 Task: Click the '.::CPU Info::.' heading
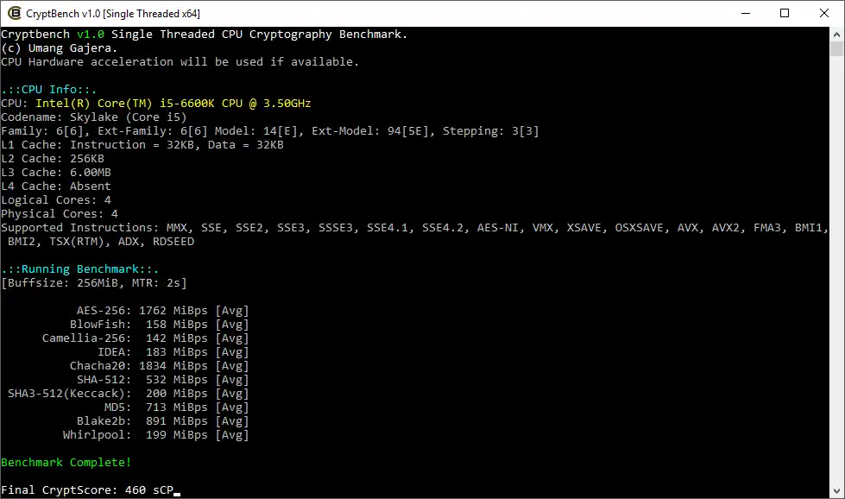point(49,90)
